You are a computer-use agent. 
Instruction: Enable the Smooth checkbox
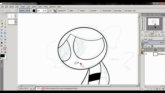[x=89, y=11]
